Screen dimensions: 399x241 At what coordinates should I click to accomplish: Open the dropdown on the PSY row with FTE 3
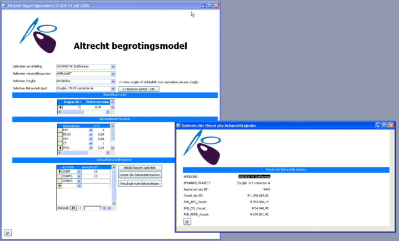(91, 130)
